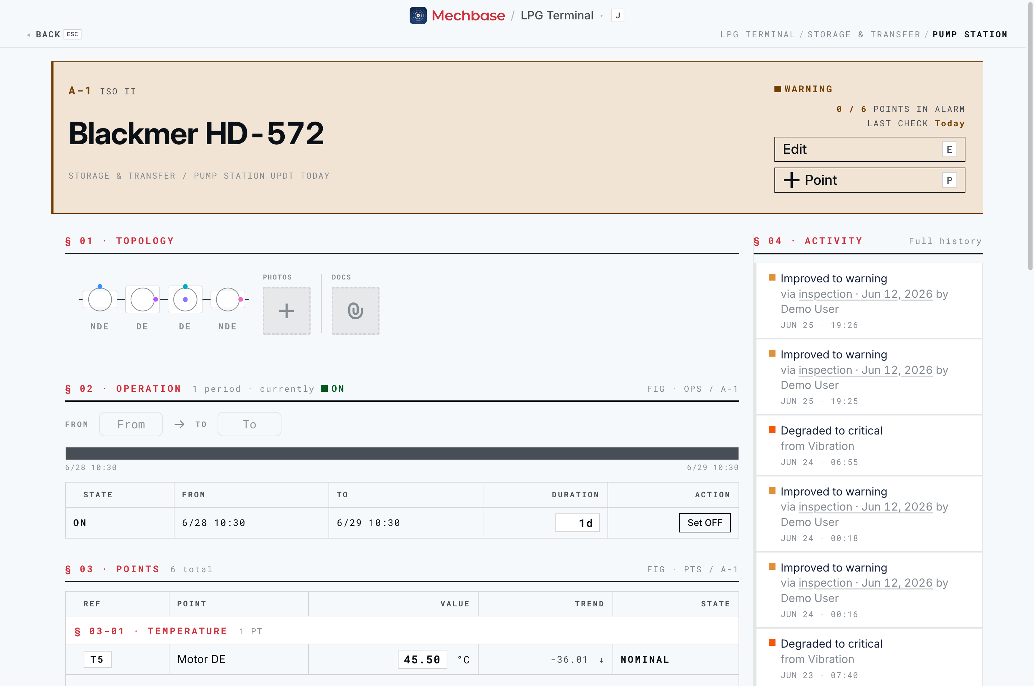Click the 6/28 10:30 From table cell
The width and height of the screenshot is (1034, 686).
214,523
